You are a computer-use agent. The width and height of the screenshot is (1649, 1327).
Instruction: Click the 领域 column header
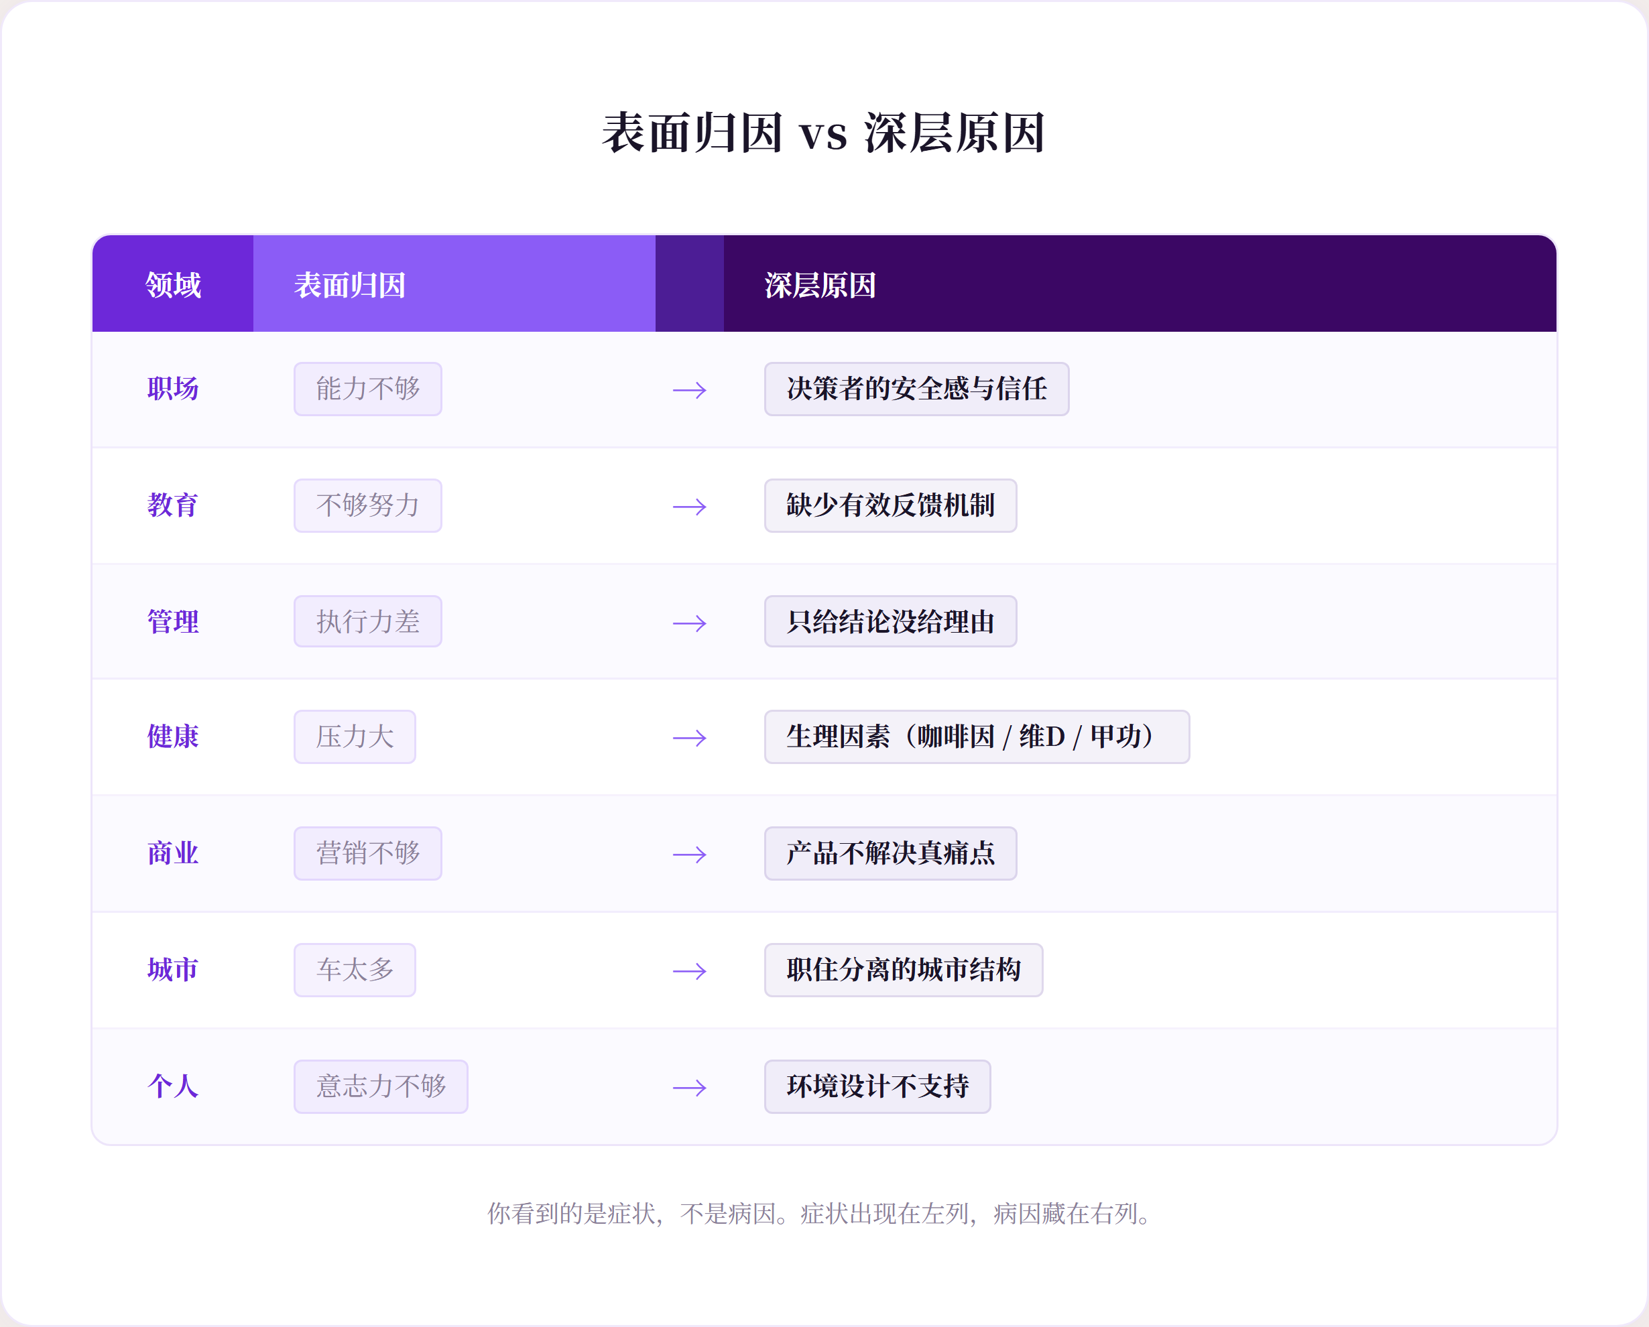(173, 285)
